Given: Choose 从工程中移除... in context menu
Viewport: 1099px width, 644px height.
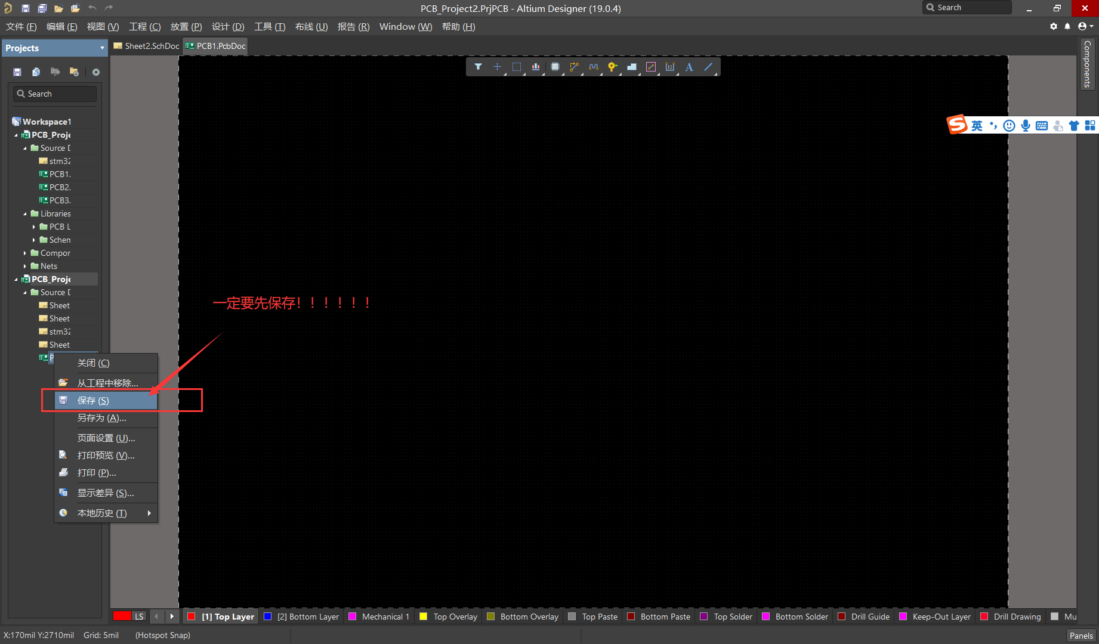Looking at the screenshot, I should (106, 383).
